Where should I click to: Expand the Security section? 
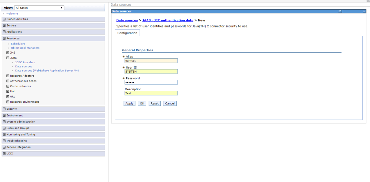click(4, 109)
